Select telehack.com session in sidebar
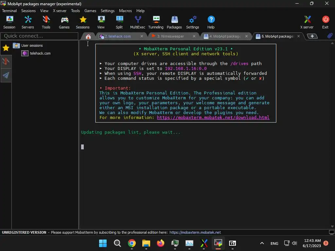335x251 pixels. click(40, 53)
